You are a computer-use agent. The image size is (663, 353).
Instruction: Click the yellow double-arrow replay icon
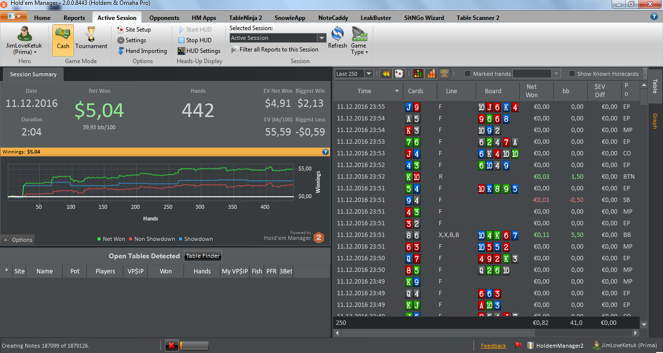pos(386,74)
